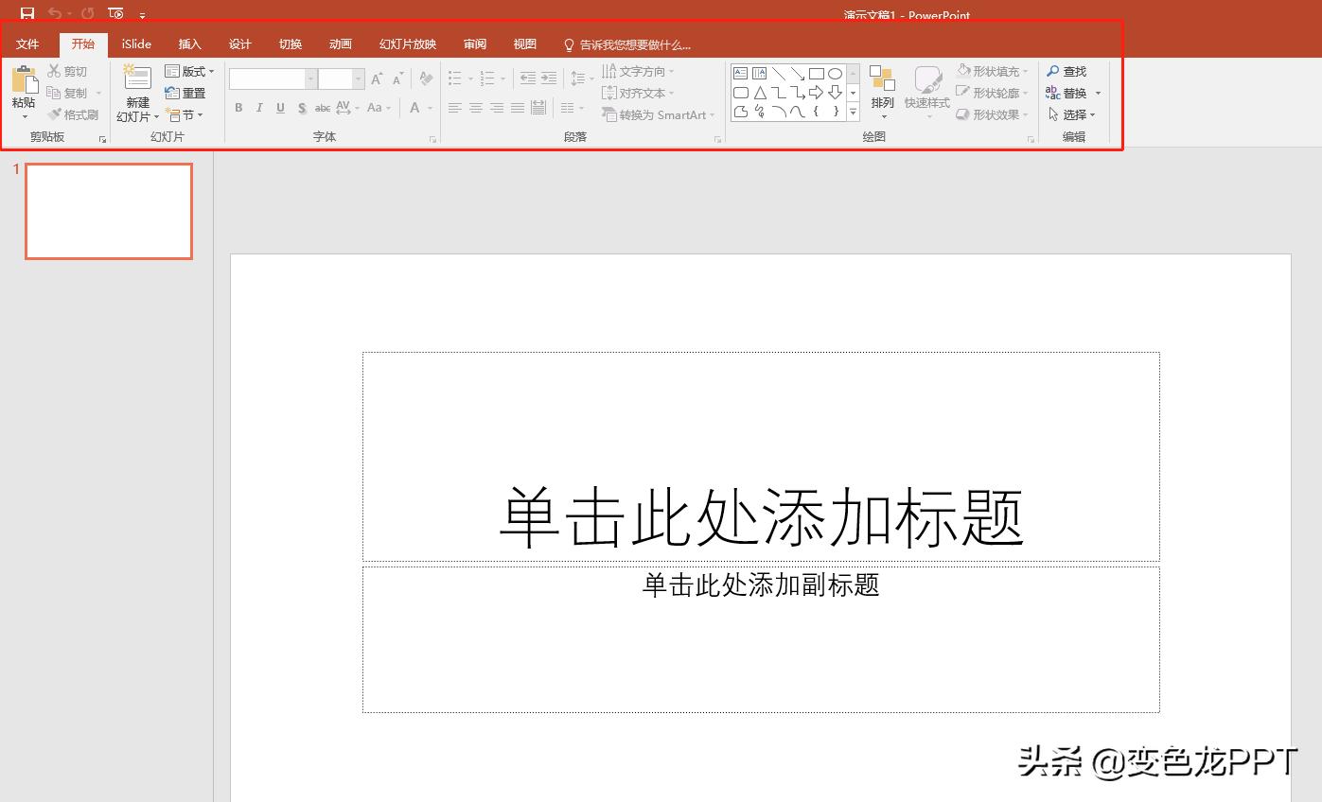This screenshot has width=1322, height=802.
Task: Expand the 版式 (Layout) dropdown
Action: point(211,70)
